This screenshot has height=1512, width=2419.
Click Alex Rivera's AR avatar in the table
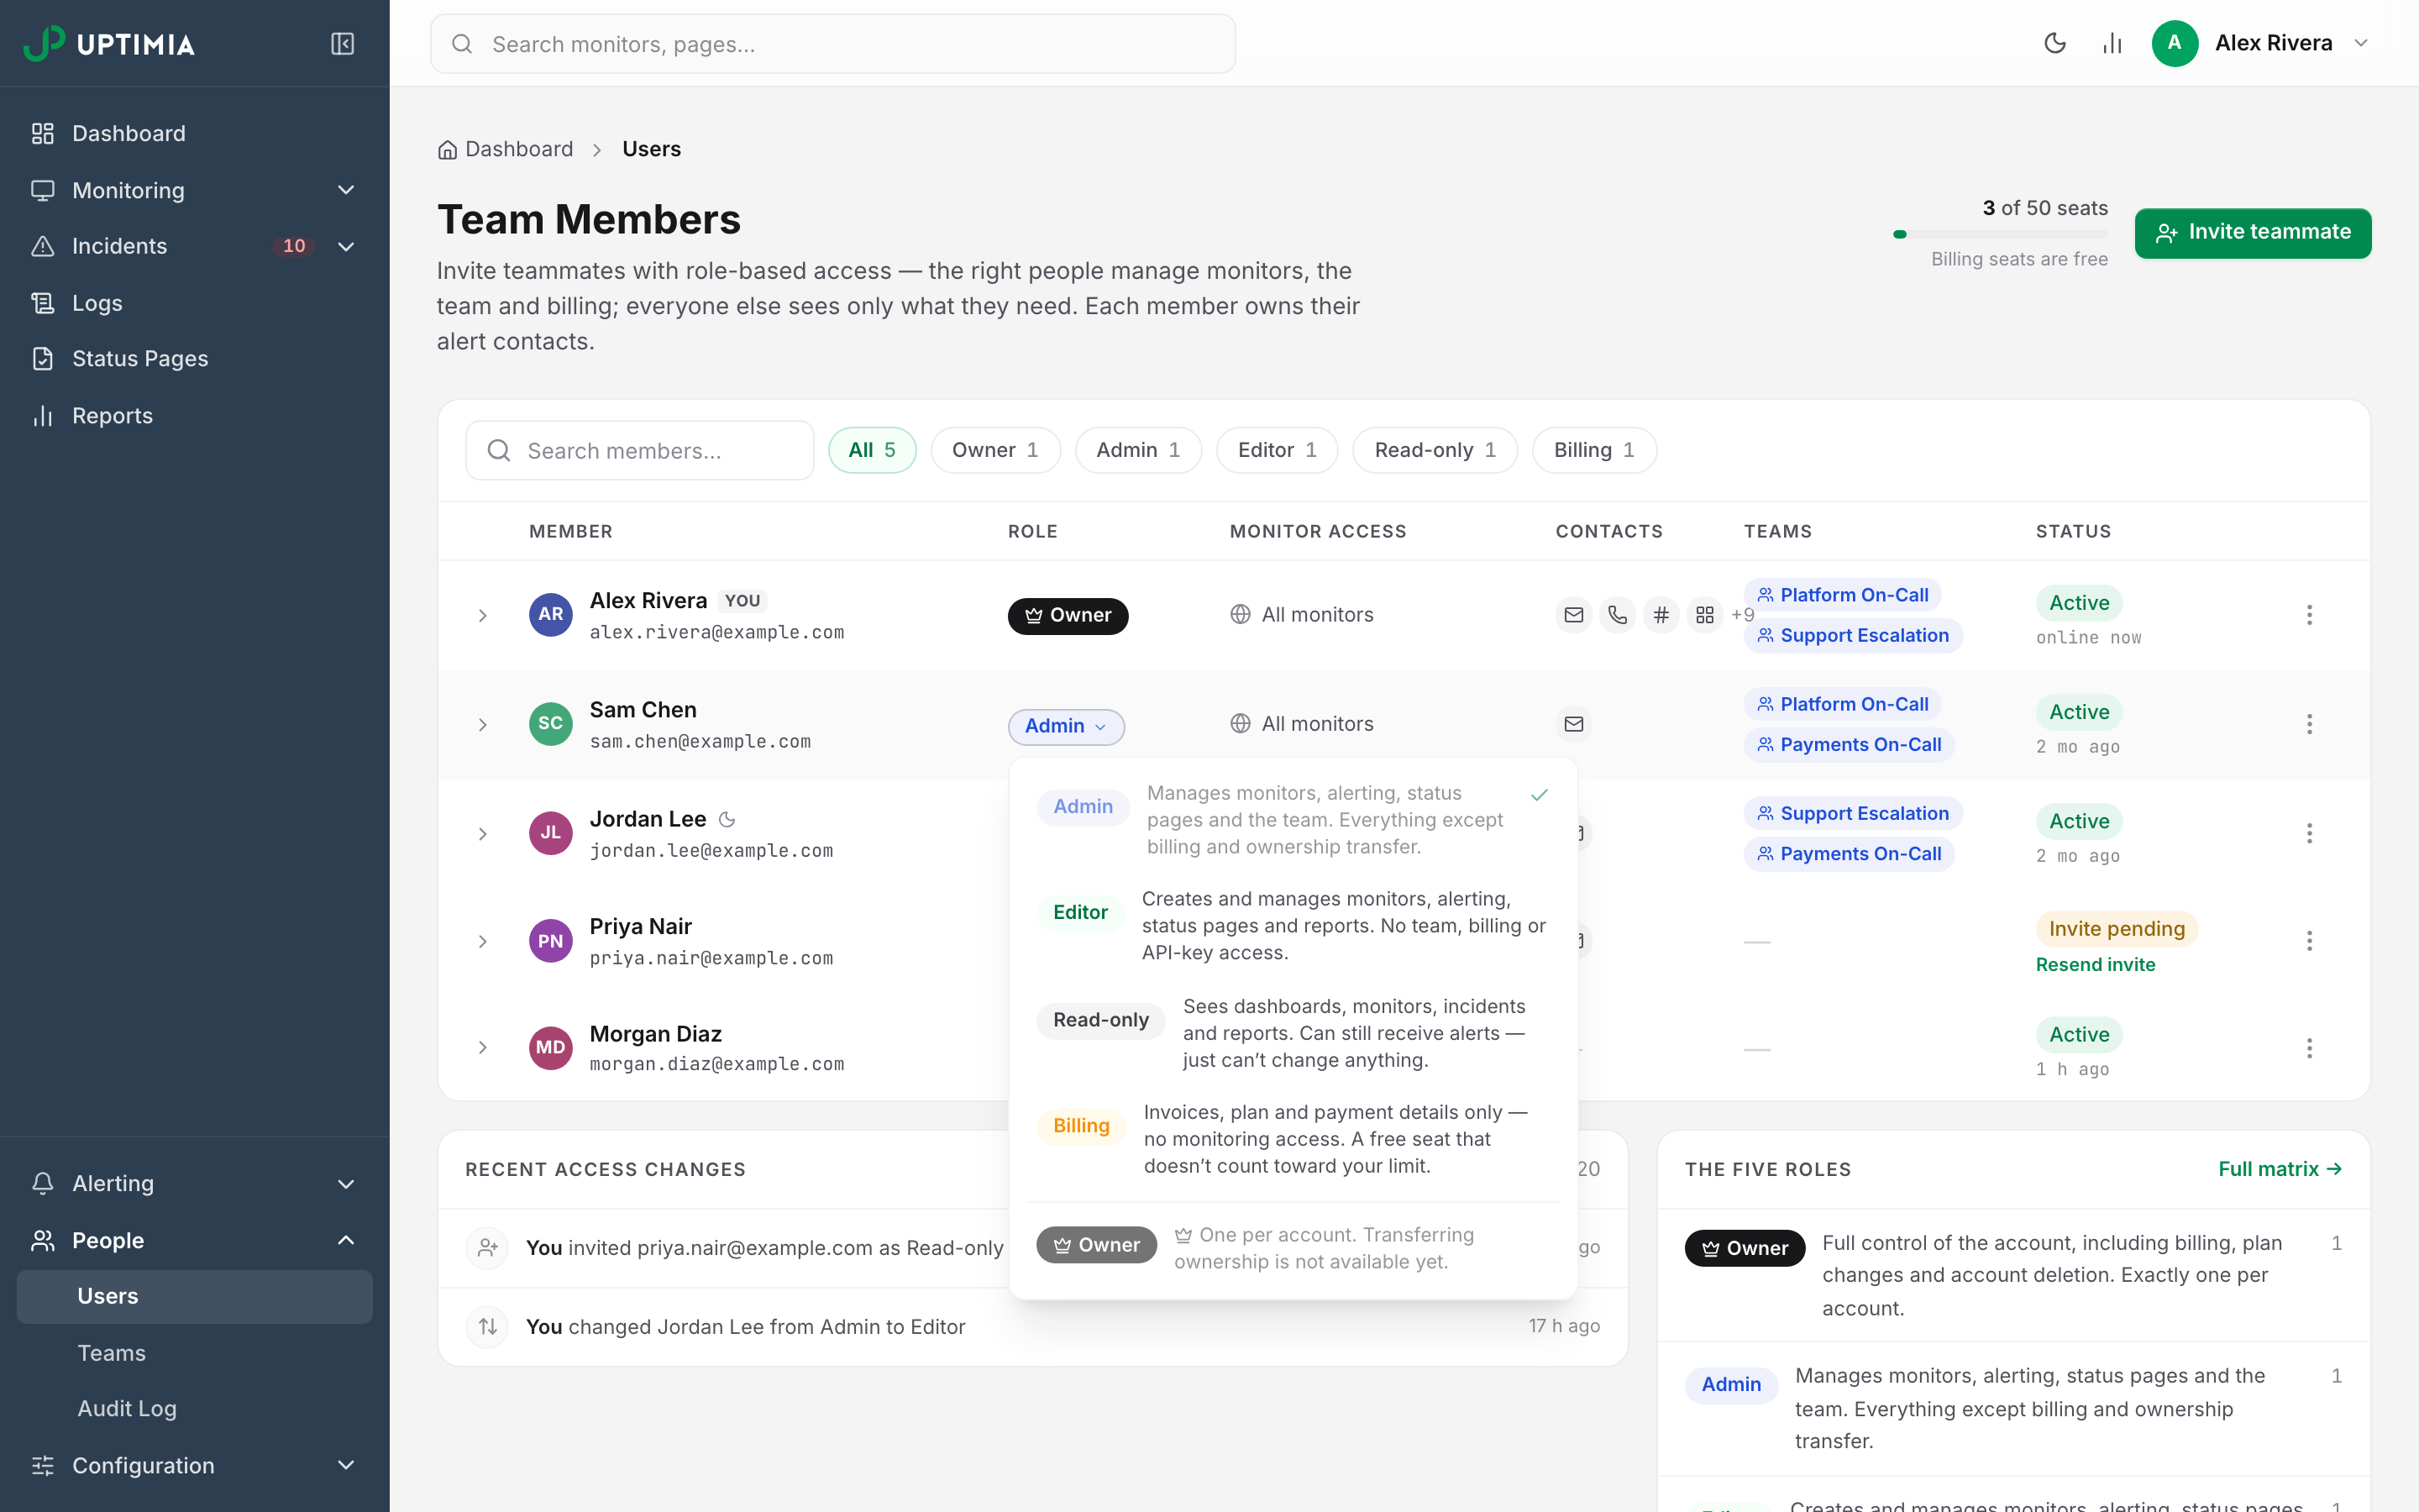551,614
